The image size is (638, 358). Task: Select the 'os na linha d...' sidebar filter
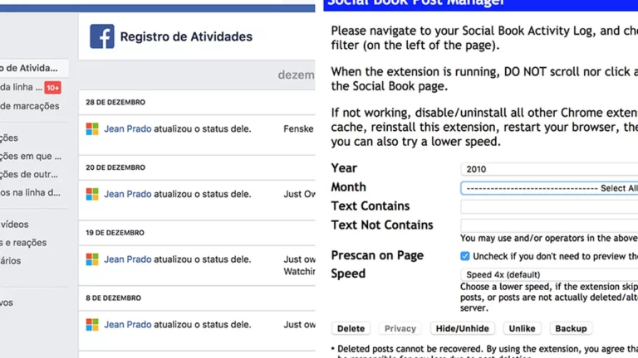point(31,193)
